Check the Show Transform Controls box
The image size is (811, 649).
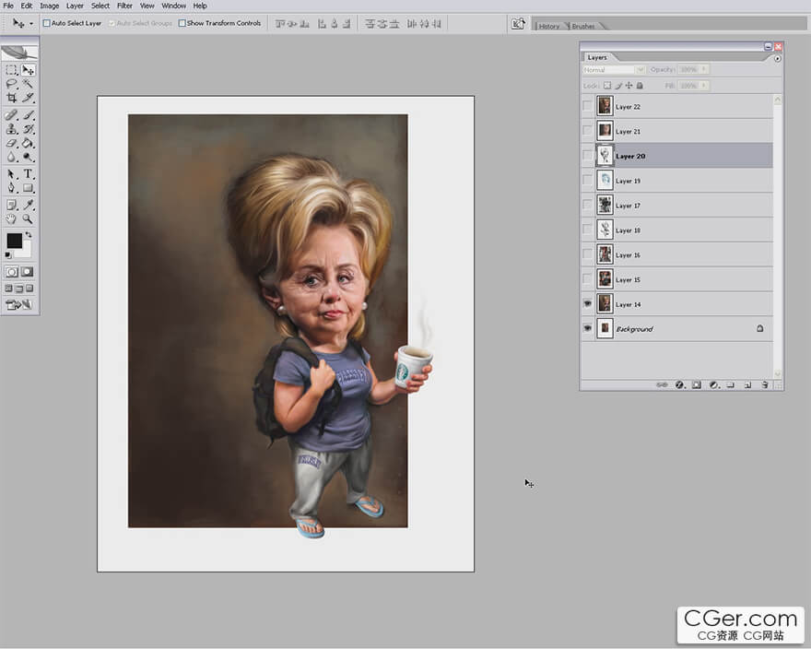182,23
